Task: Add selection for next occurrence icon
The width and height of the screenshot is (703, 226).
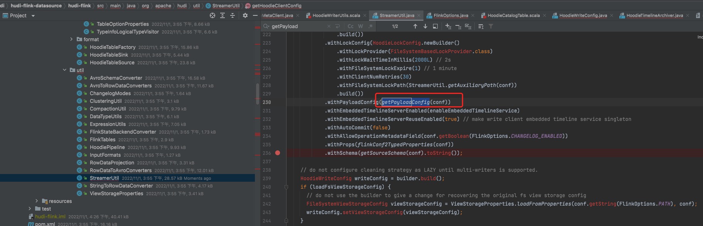Action: [448, 26]
